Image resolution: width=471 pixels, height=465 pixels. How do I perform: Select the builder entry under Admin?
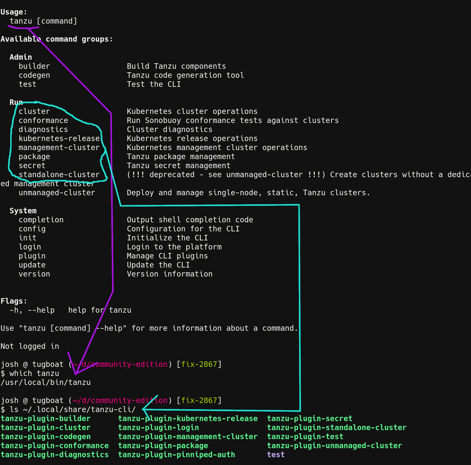tap(34, 66)
